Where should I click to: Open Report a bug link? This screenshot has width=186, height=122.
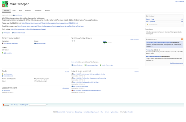point(150,19)
